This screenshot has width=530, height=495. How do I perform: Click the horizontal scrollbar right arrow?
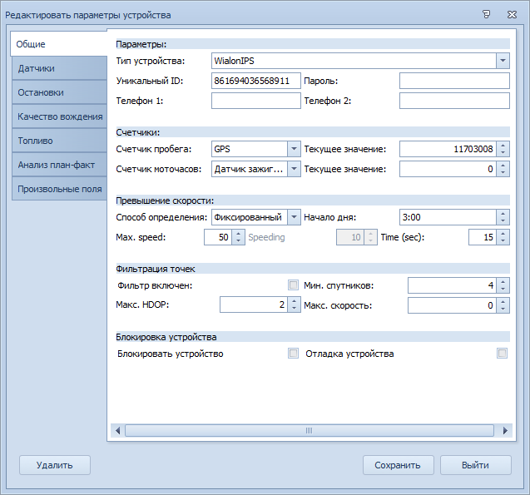[x=505, y=430]
